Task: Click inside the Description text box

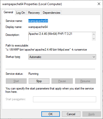Action: 60,36
